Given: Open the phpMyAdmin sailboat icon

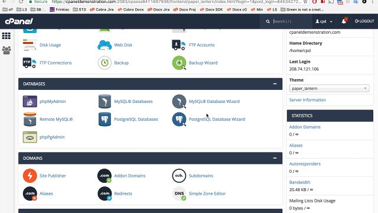Looking at the screenshot, I should point(30,101).
